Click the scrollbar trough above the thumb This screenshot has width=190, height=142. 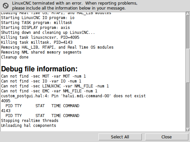pos(188,32)
